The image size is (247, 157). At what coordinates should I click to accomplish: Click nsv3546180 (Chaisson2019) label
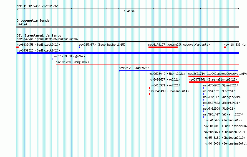224,138
